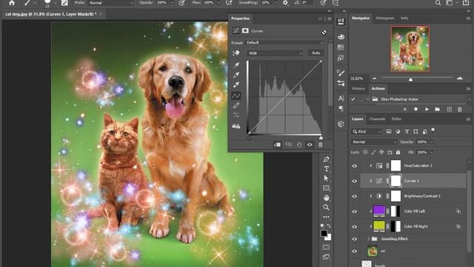Hide the Sparkling Effect group
The height and width of the screenshot is (267, 474).
[x=354, y=239]
